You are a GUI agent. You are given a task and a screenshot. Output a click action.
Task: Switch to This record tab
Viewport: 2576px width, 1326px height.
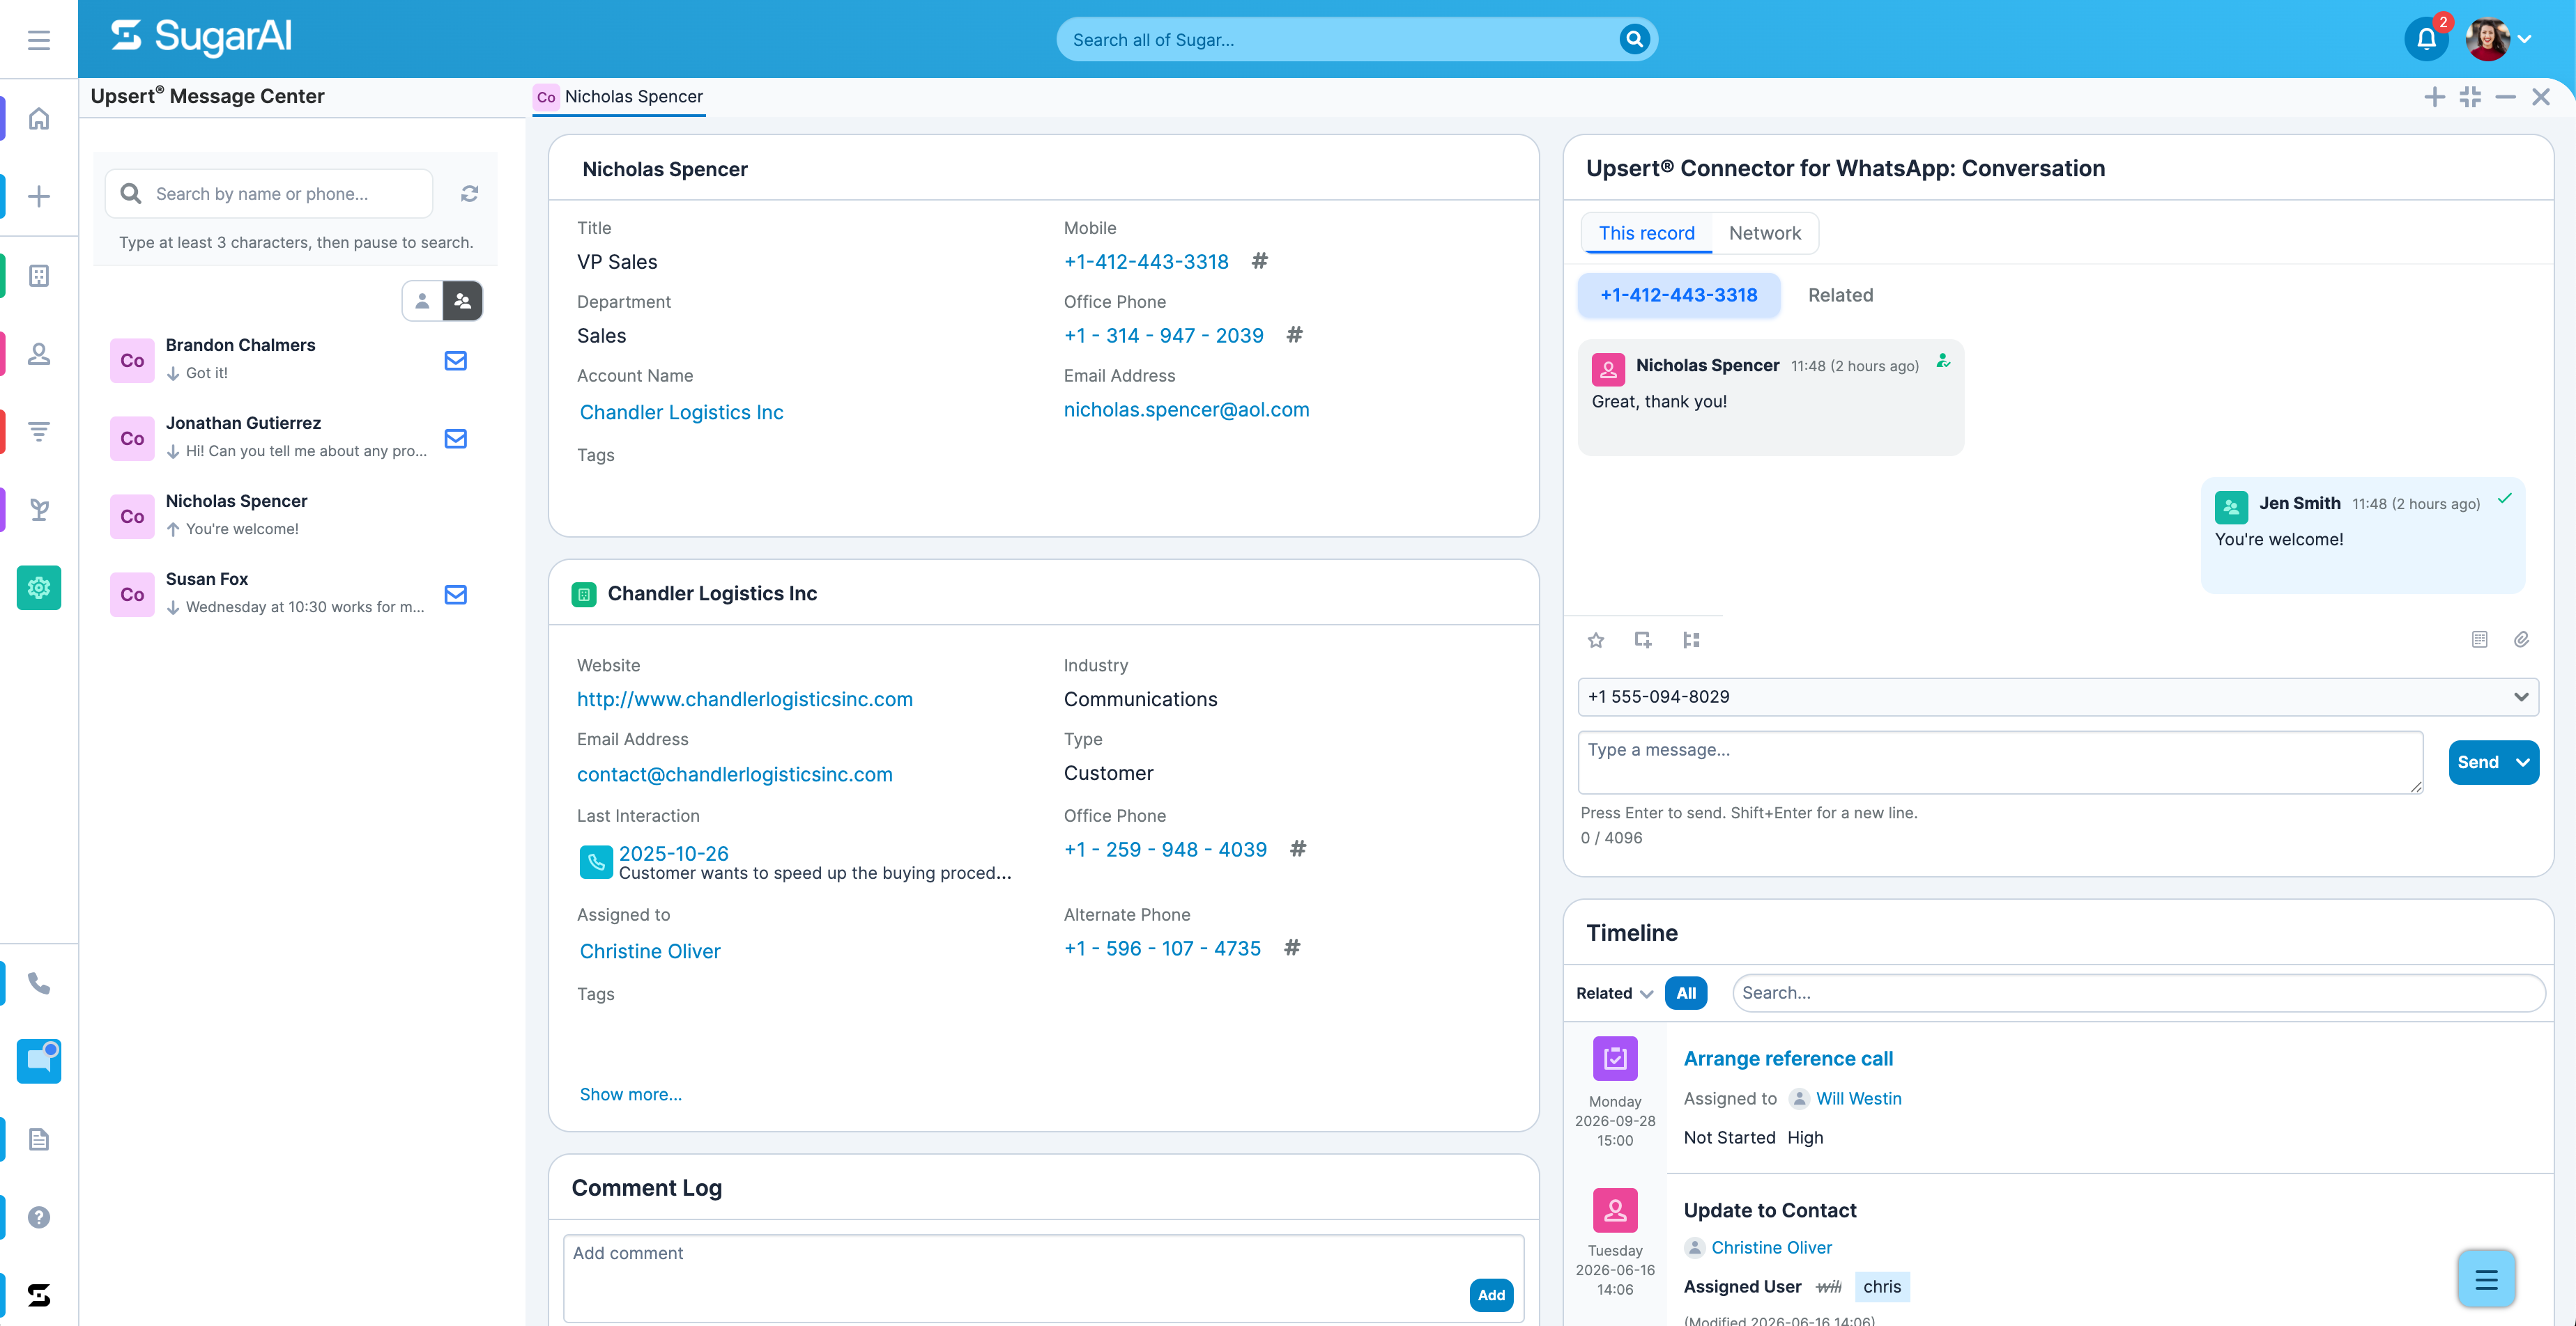tap(1646, 233)
